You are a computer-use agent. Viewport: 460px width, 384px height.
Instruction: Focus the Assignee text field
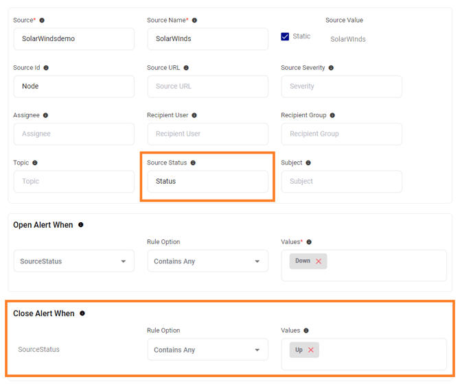[x=73, y=134]
